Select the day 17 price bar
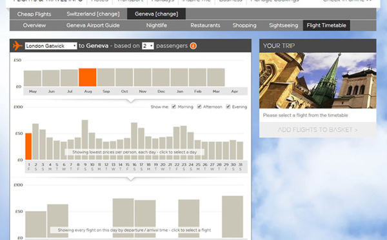Screen dimensions: 387x240 tap(141, 144)
